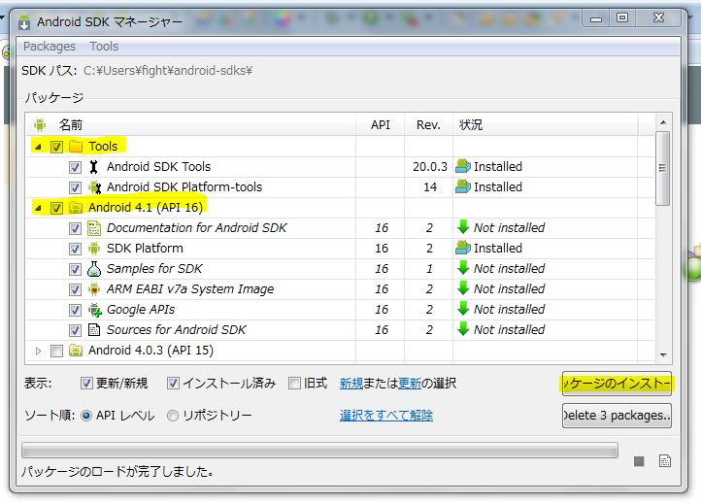Click the Android SDK Tools wrench icon
This screenshot has width=701, height=504.
(x=93, y=167)
